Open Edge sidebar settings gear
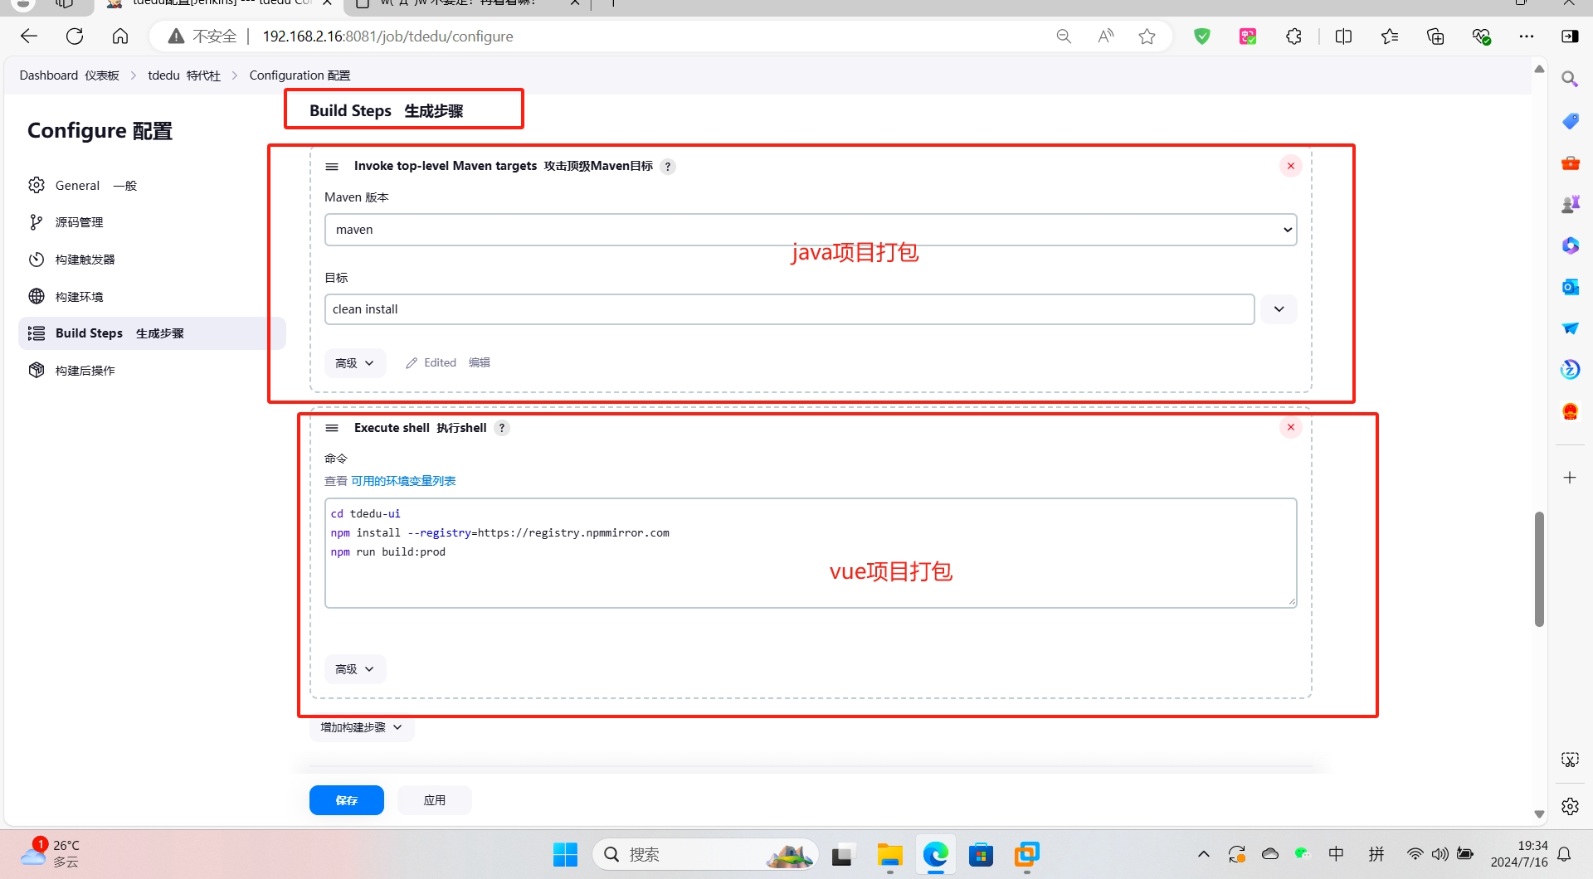The image size is (1593, 879). 1570,806
